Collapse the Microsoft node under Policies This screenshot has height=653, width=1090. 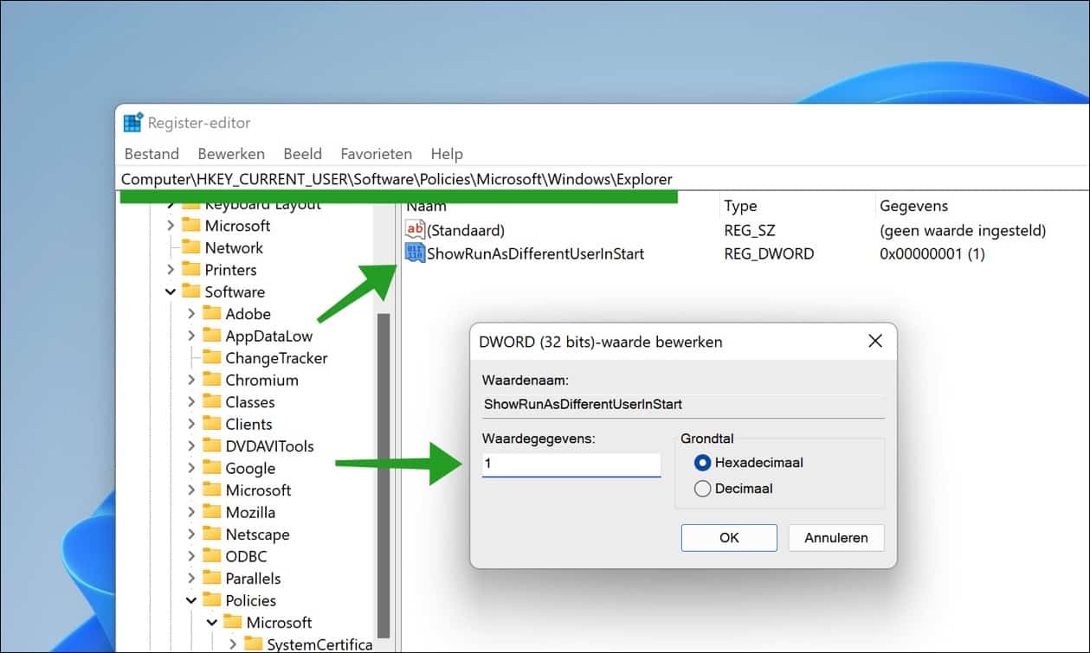(212, 623)
